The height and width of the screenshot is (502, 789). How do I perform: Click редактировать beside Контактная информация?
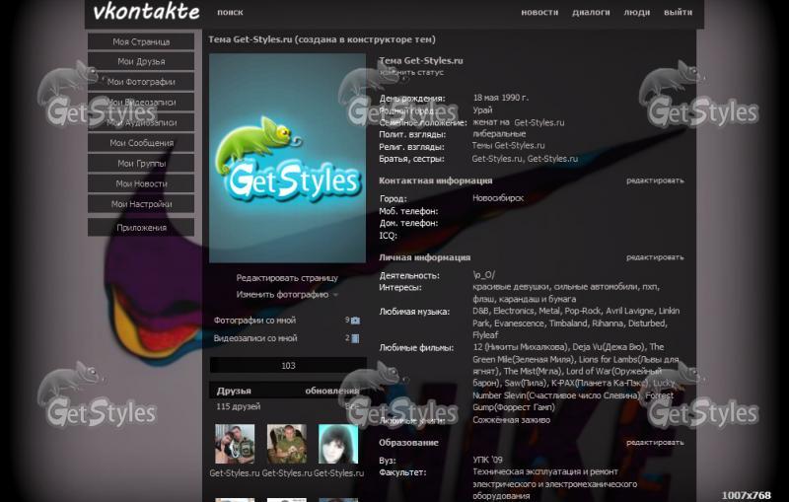(654, 181)
